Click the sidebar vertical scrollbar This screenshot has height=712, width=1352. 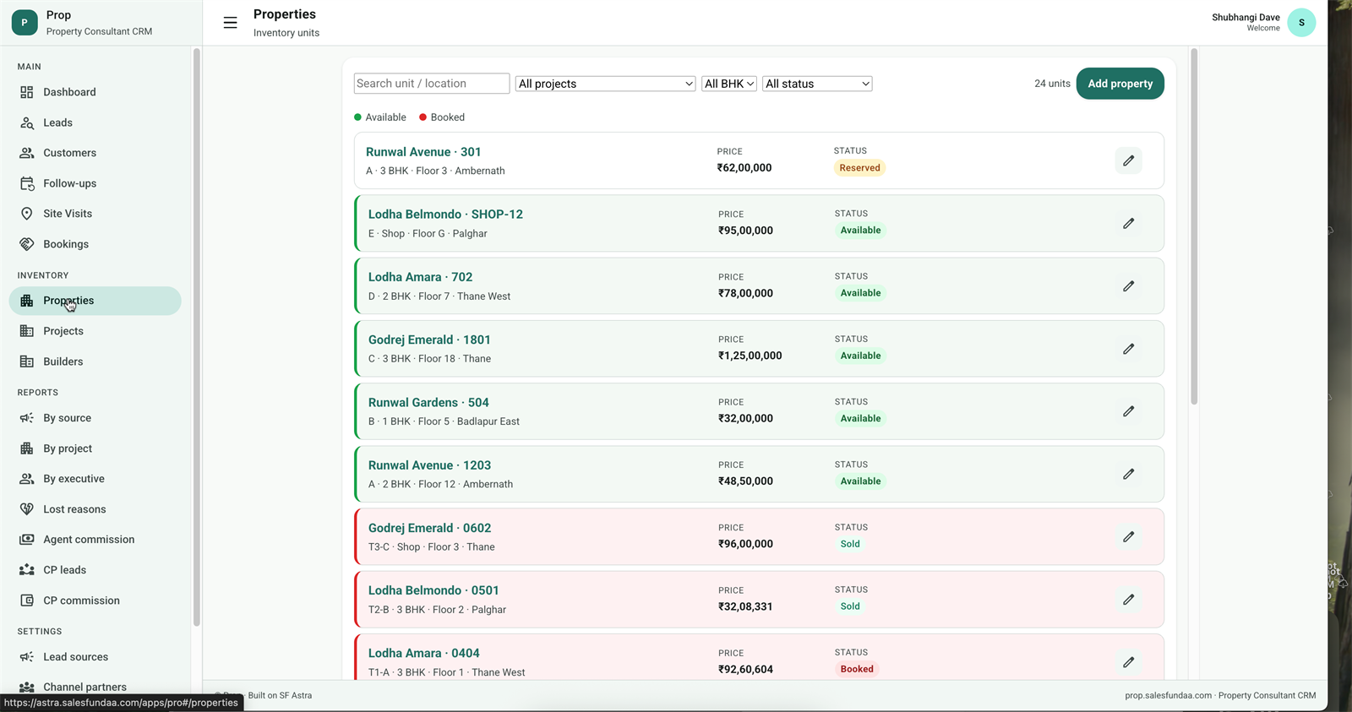[x=196, y=337]
